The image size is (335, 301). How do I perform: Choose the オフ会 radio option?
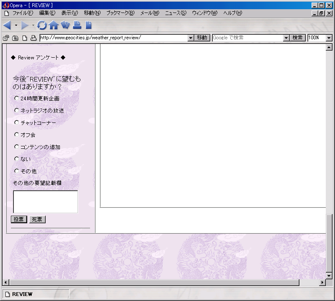16,134
